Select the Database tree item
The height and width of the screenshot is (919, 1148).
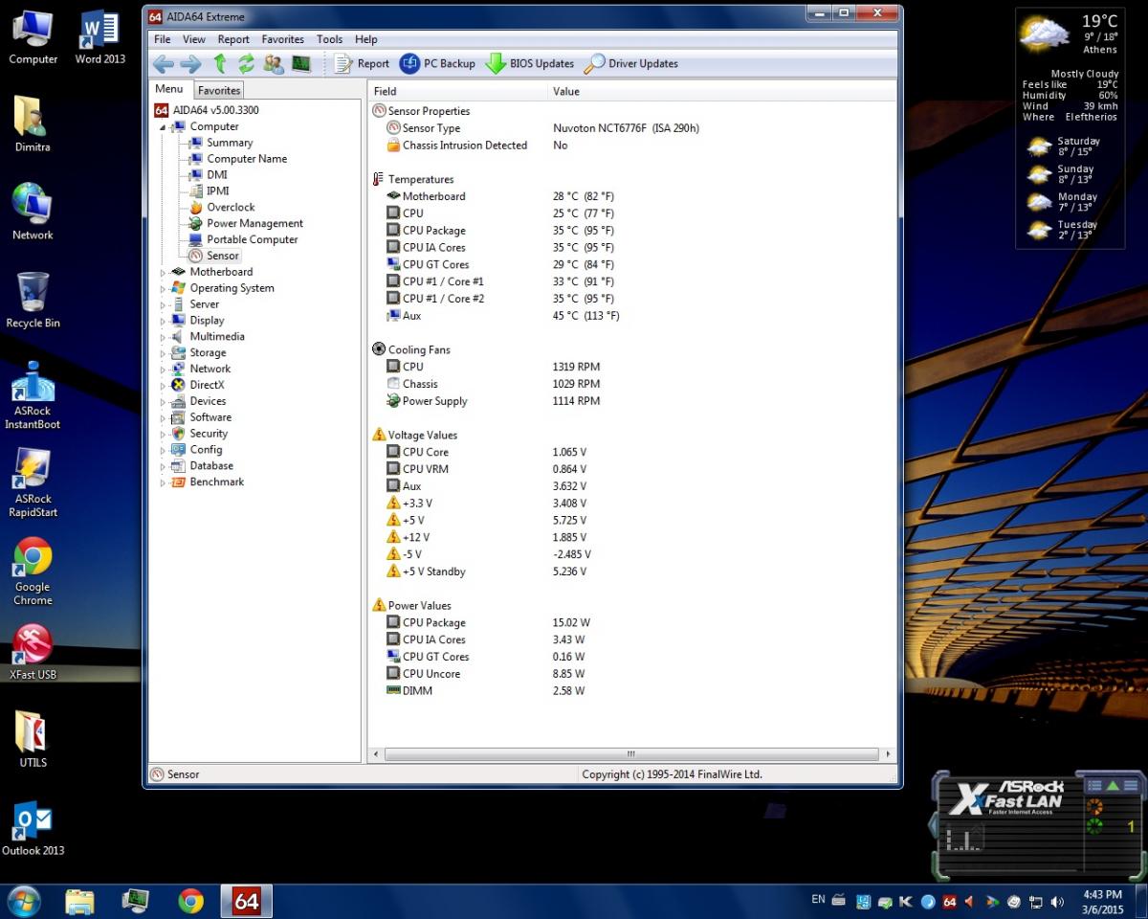pos(211,466)
